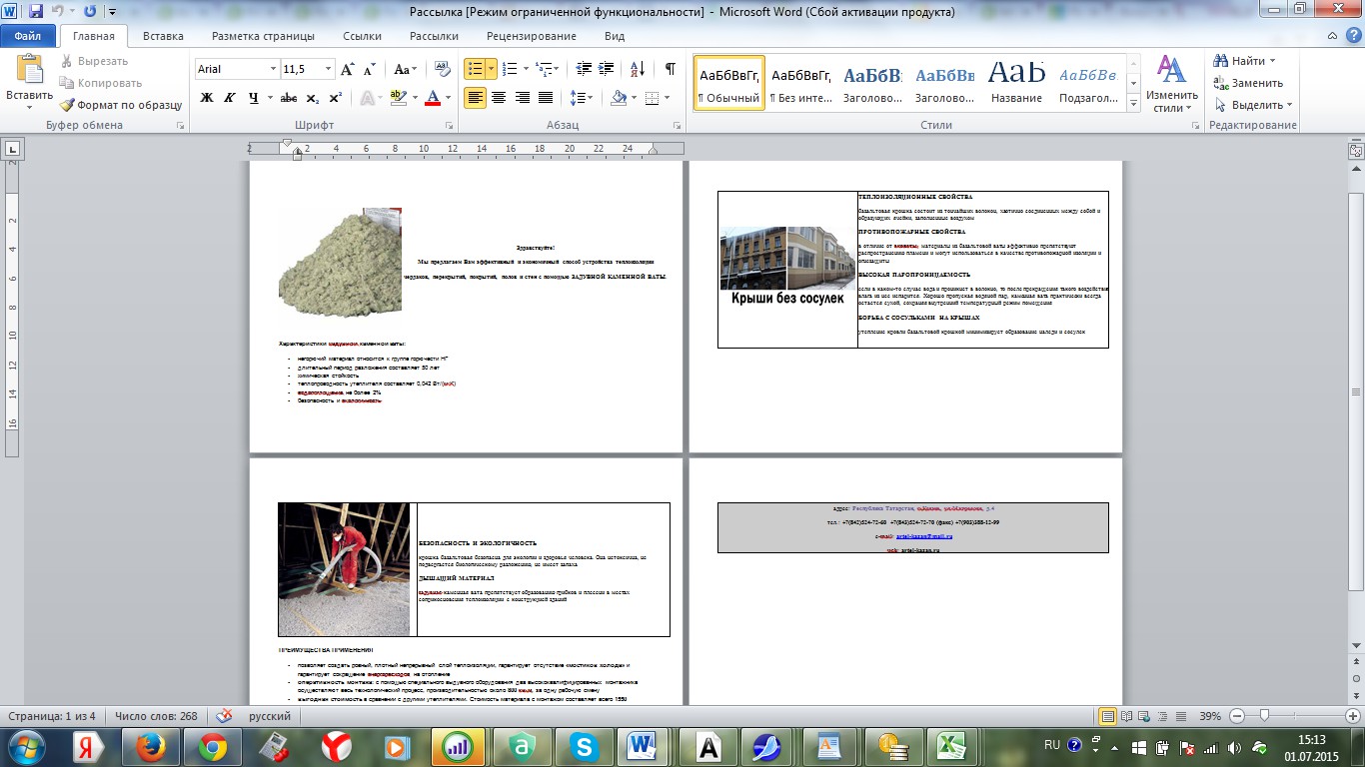The width and height of the screenshot is (1365, 767).
Task: Click the strikethrough abc icon
Action: (289, 98)
